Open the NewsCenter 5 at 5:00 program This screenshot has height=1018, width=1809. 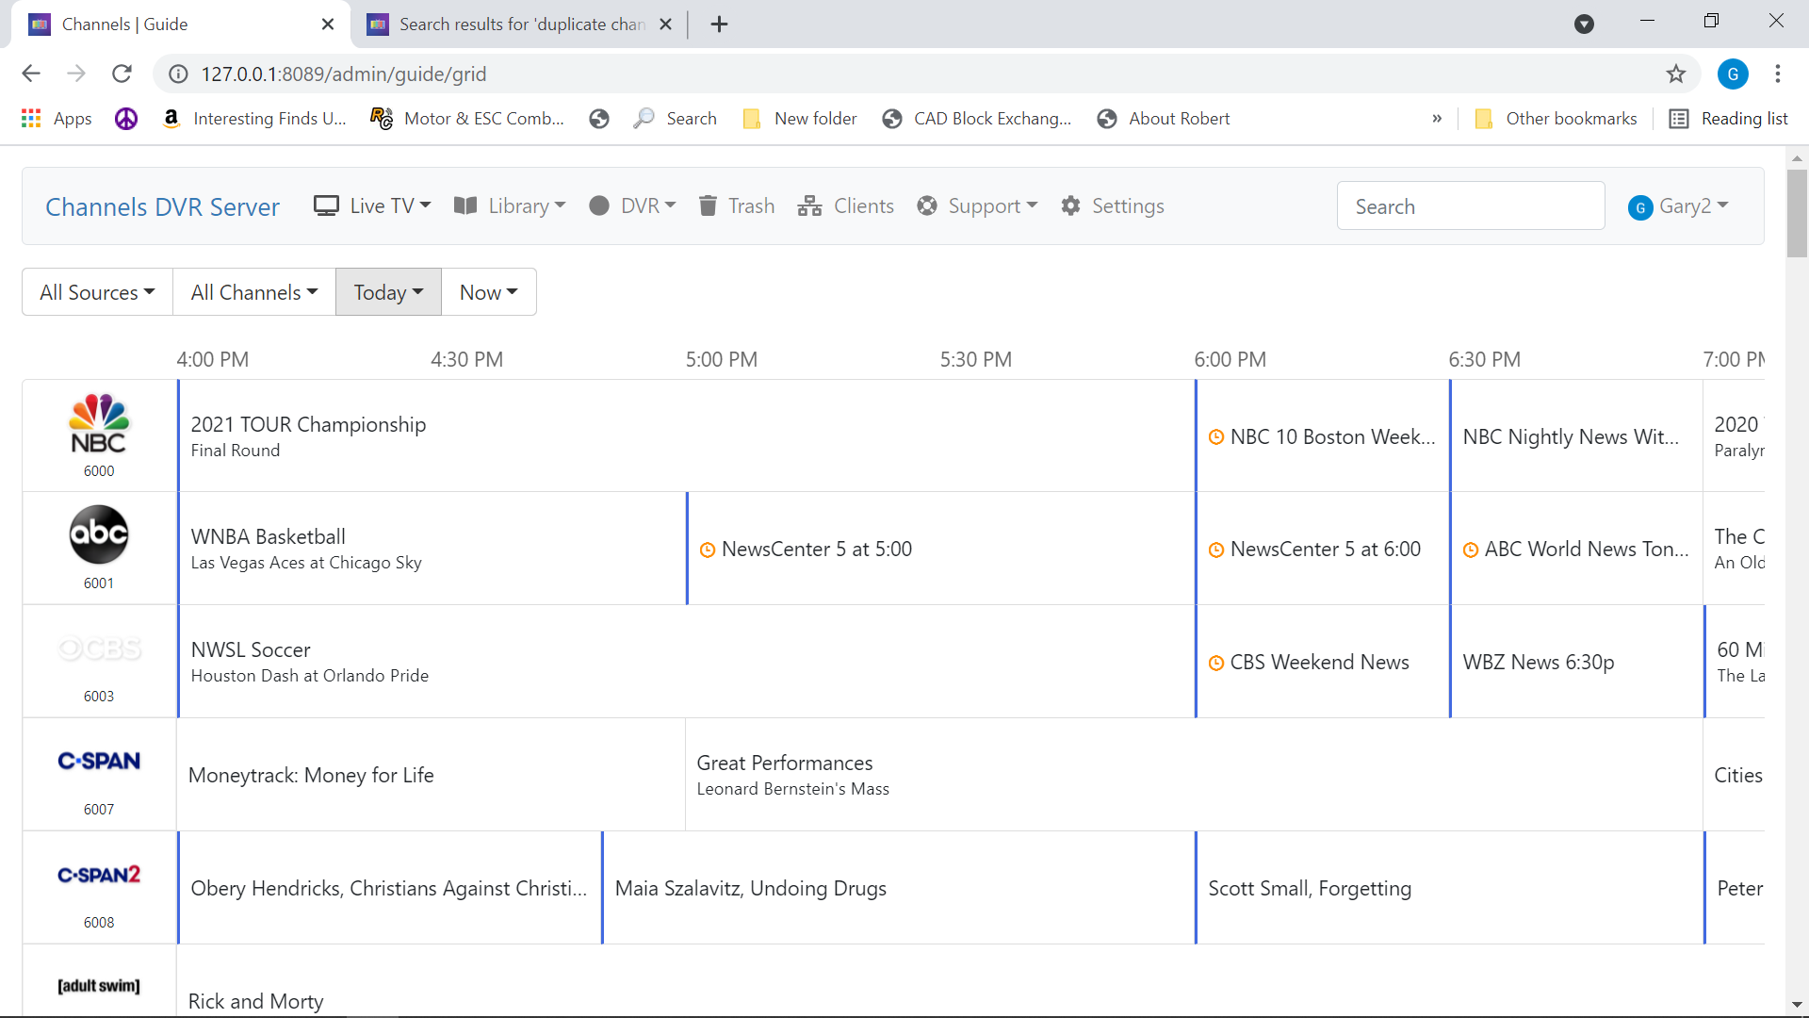[x=816, y=549]
